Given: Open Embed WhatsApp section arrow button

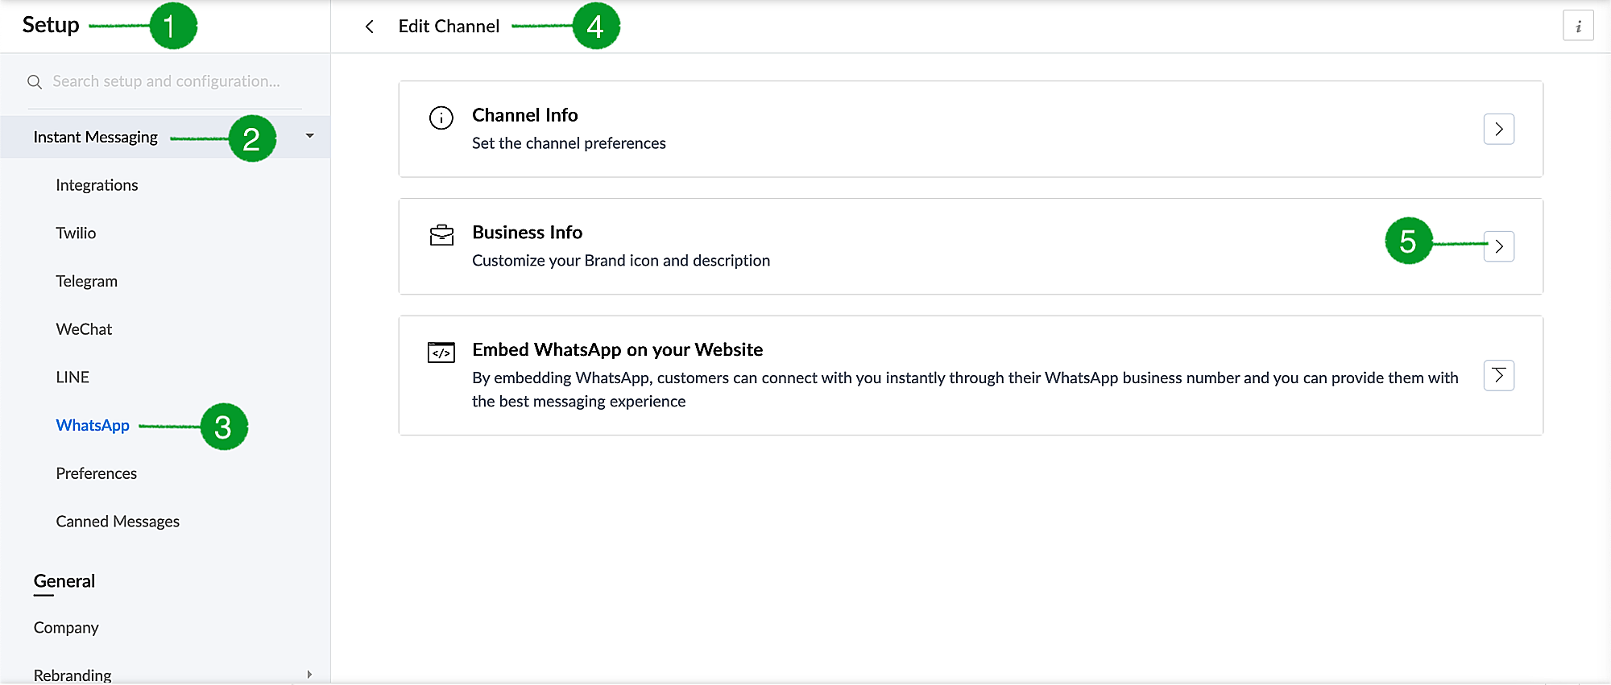Looking at the screenshot, I should coord(1498,375).
